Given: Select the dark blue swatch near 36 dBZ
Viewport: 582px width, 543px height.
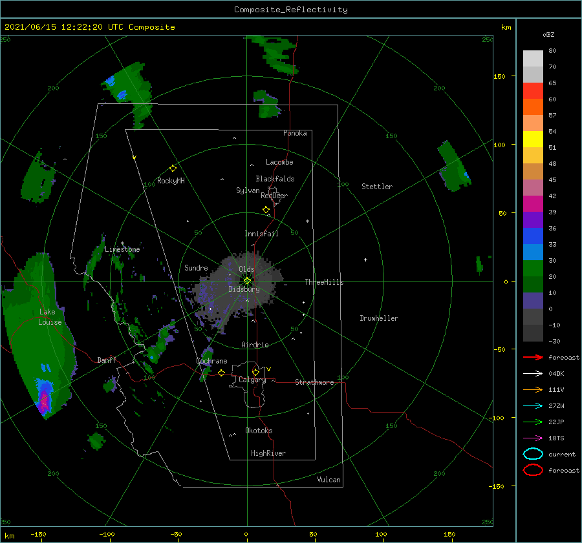Looking at the screenshot, I should pyautogui.click(x=533, y=236).
